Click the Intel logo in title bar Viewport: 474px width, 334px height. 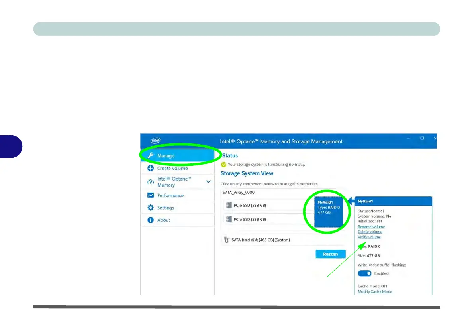(155, 140)
